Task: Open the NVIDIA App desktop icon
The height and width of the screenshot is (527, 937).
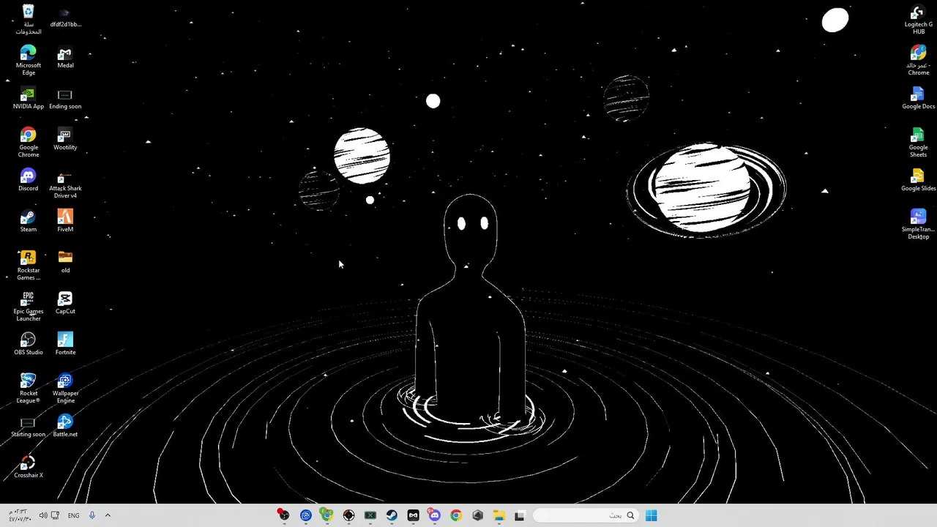Action: tap(28, 99)
